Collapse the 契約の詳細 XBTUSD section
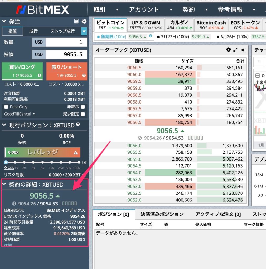Image resolution: width=266 pixels, height=269 pixels. (4, 184)
